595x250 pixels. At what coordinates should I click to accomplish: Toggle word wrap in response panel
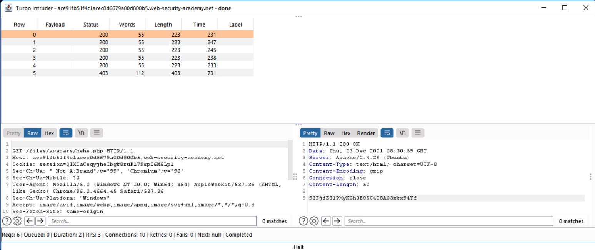tap(387, 133)
